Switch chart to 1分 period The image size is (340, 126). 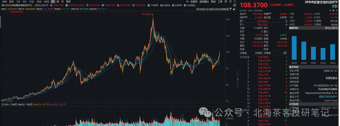pyautogui.click(x=19, y=2)
